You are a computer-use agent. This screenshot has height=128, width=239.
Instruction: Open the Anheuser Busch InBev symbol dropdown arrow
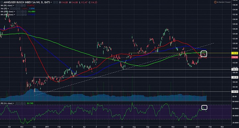tap(51, 2)
